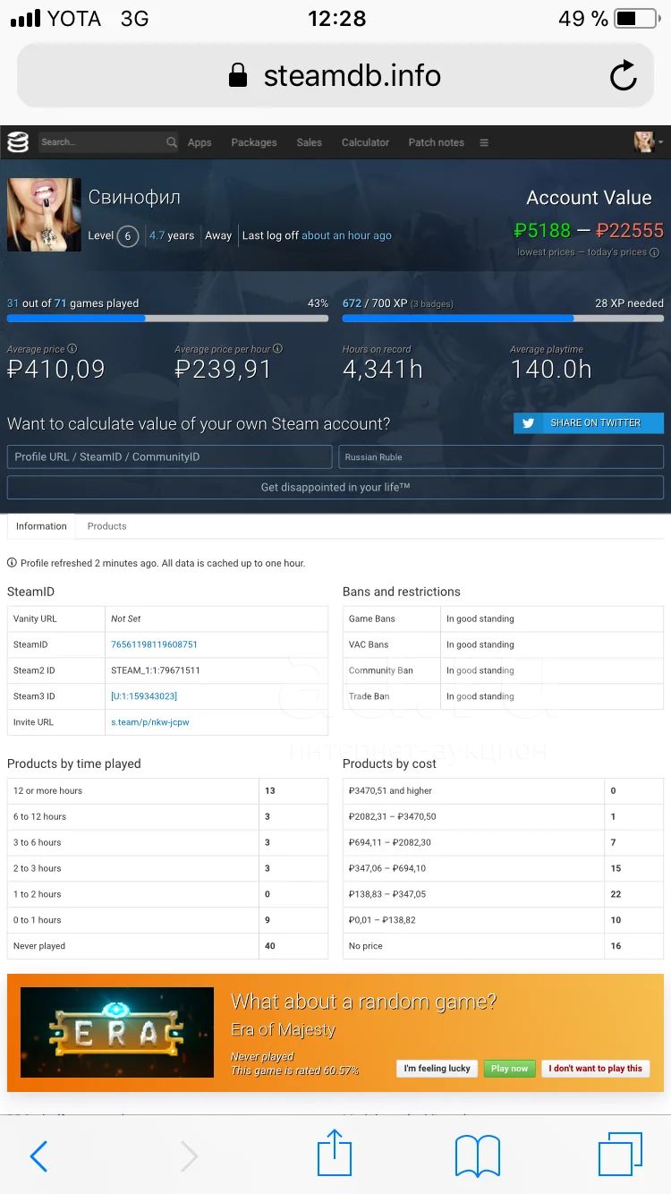
Task: Click the SteamID 76561198119608751 link
Action: coord(154,644)
